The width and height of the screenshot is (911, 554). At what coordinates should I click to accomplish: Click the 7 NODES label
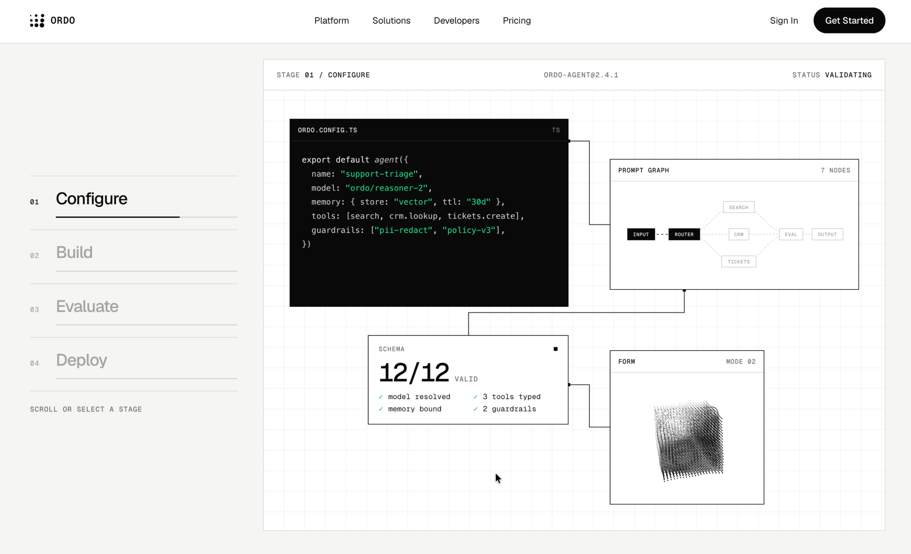[836, 170]
